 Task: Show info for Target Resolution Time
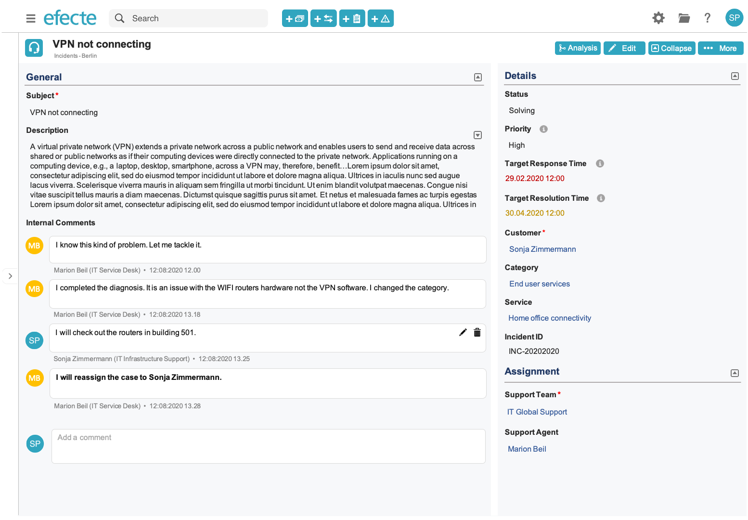click(x=601, y=198)
